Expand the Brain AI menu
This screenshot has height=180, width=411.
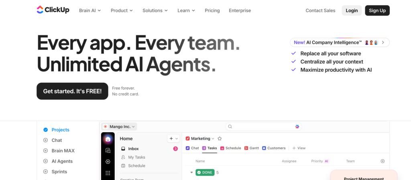pos(90,10)
